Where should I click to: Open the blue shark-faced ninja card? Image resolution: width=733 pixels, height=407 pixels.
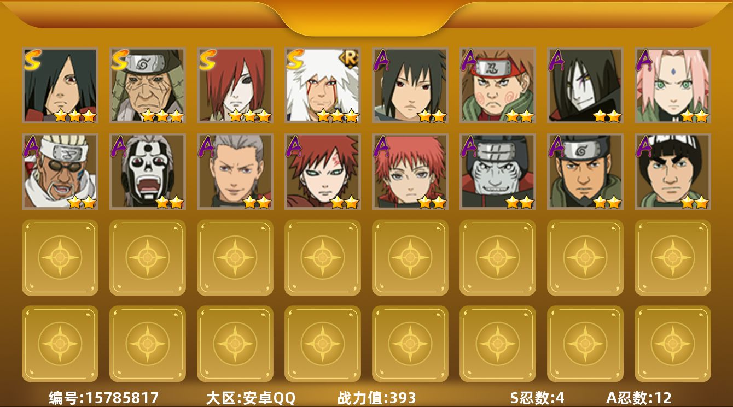[x=497, y=172]
